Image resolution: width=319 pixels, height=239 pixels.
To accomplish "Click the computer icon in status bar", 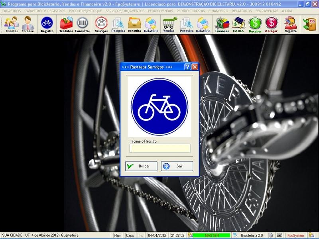I will click(x=279, y=235).
